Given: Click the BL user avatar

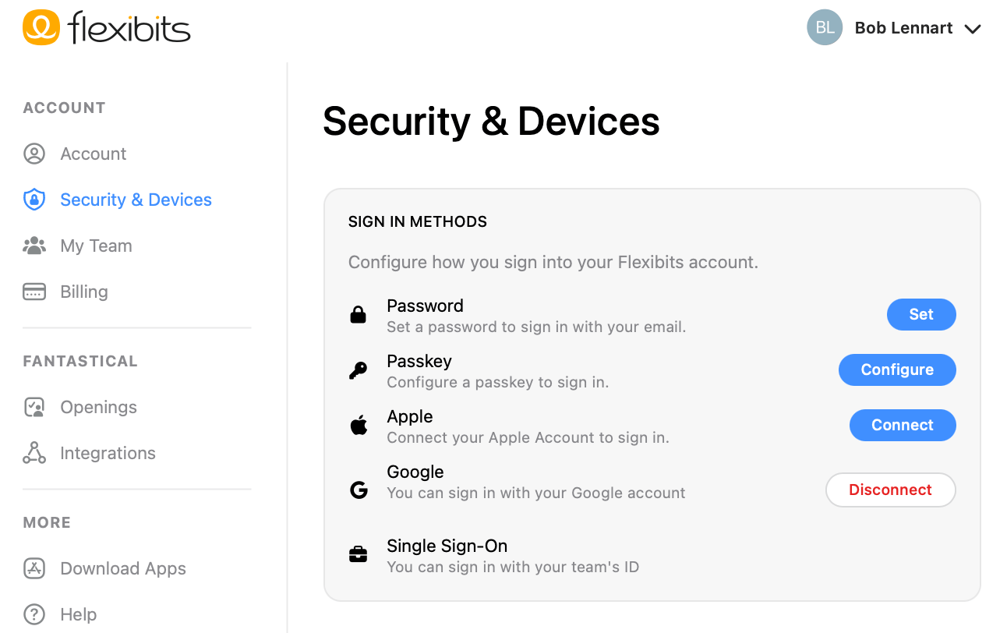Looking at the screenshot, I should tap(825, 28).
